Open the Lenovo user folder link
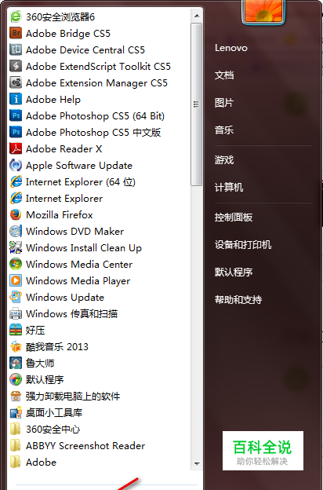 [x=231, y=48]
